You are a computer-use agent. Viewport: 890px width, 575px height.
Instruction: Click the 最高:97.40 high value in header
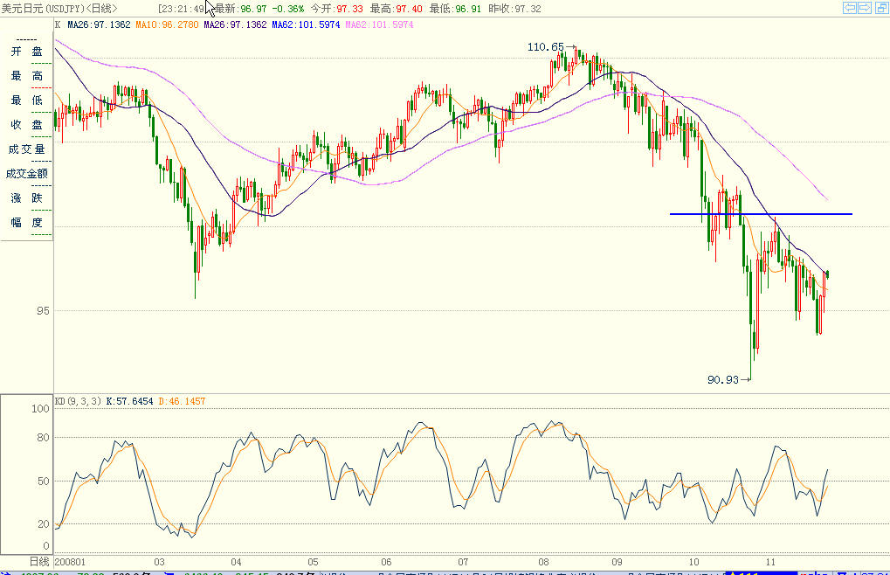[397, 9]
